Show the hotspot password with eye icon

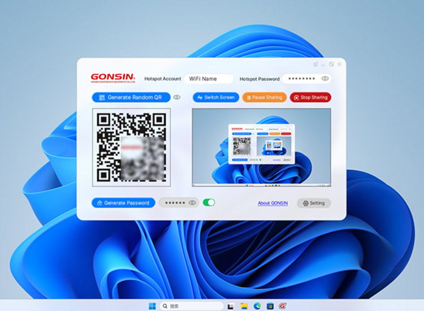(325, 79)
